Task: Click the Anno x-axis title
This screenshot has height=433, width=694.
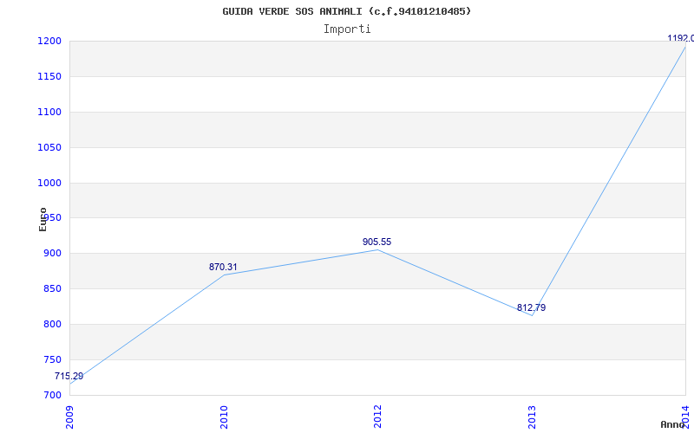Action: click(673, 424)
